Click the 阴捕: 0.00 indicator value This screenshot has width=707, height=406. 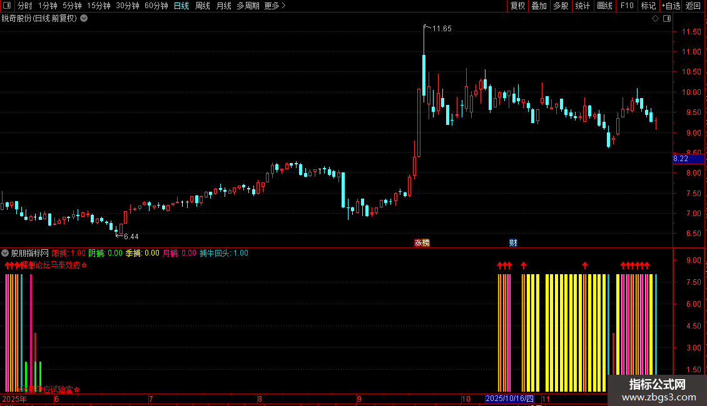pos(106,253)
